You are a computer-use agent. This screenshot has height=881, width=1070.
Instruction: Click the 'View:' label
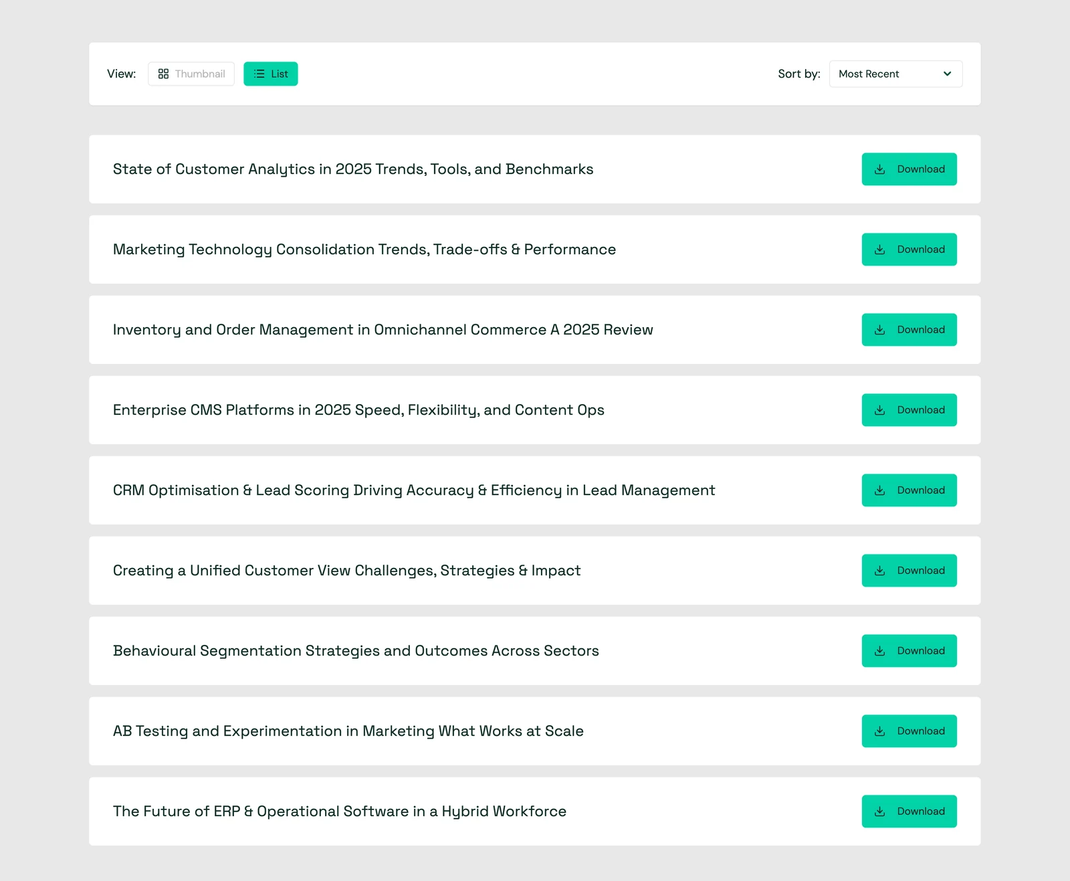122,74
